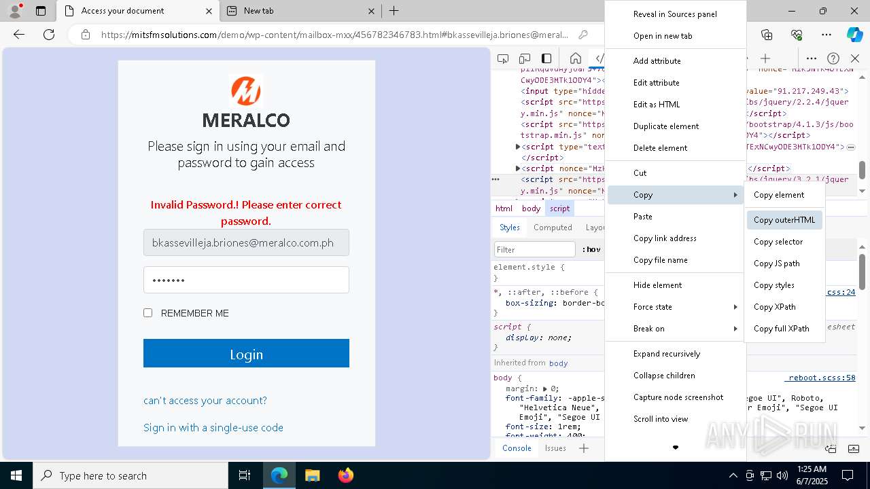Click the Windows taskbar search box

point(130,475)
